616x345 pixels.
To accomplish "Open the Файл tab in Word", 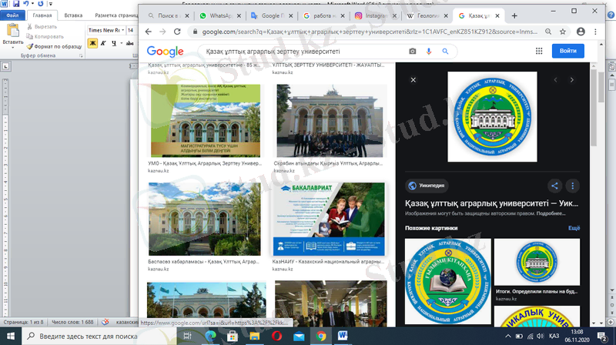I will click(x=12, y=15).
